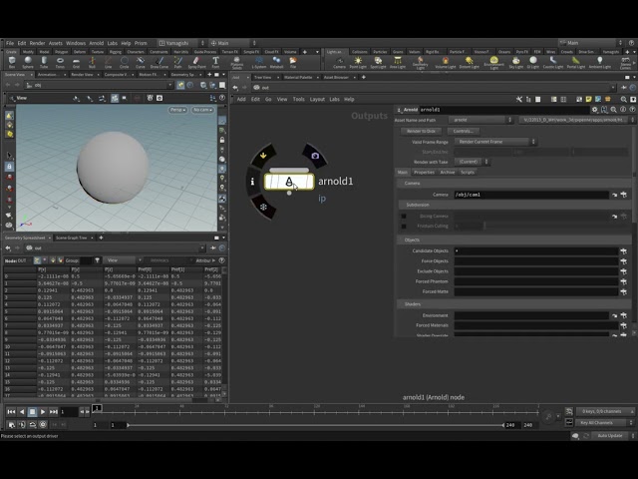The width and height of the screenshot is (638, 479).
Task: Open the Arnold menu
Action: [97, 43]
